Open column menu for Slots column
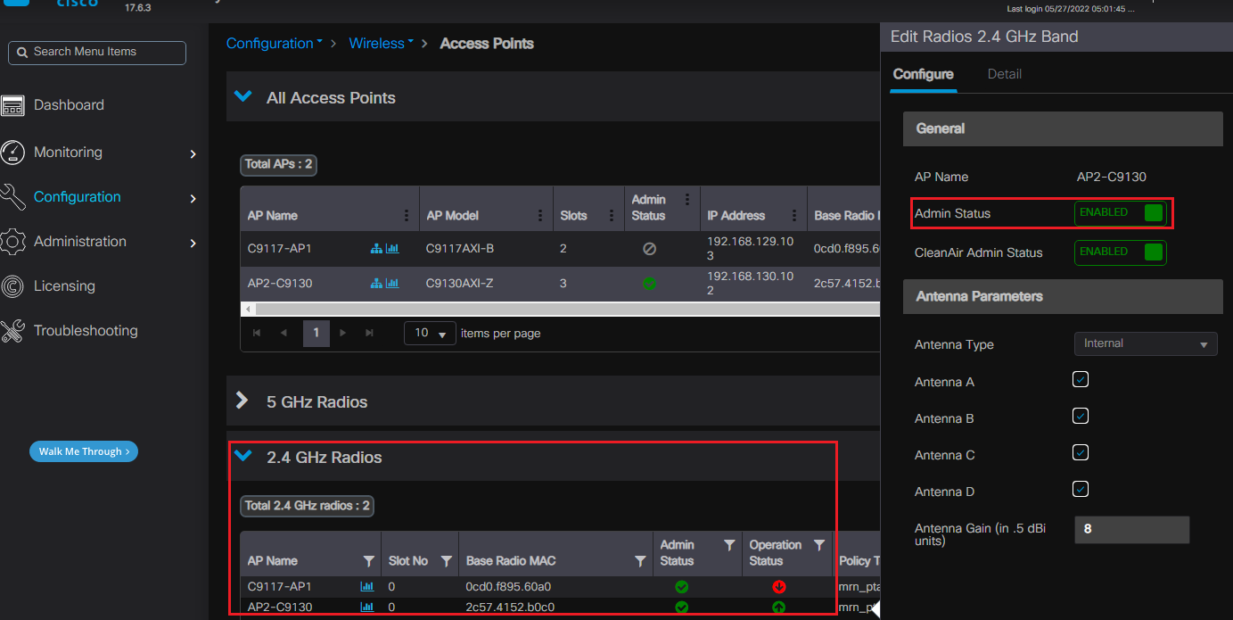Viewport: 1233px width, 620px height. [611, 215]
